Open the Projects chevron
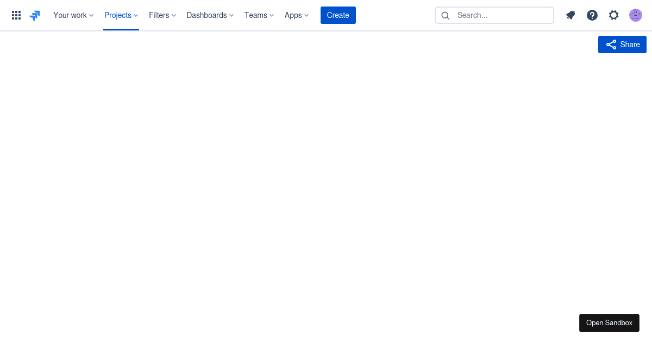The image size is (652, 342). tap(135, 15)
